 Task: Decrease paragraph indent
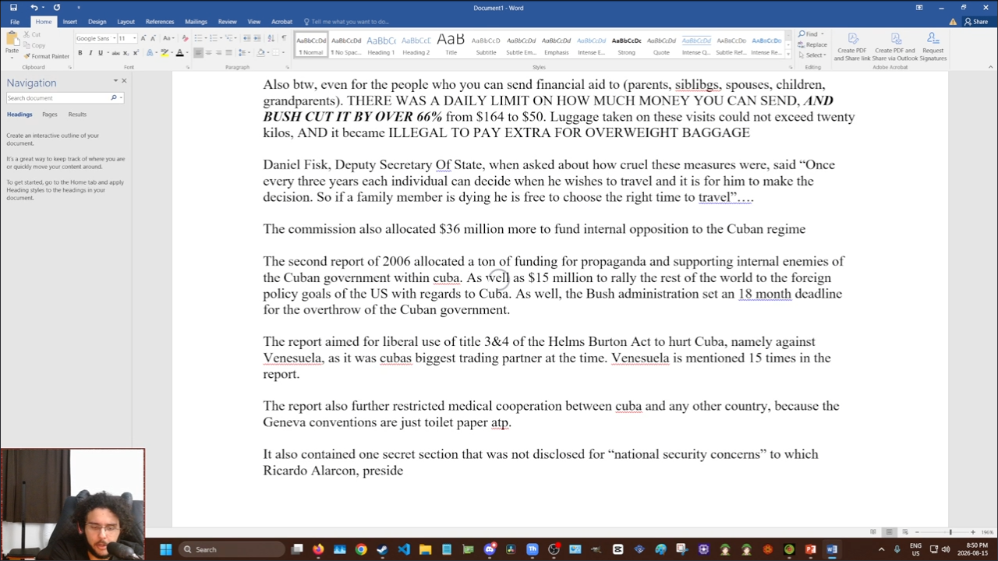[246, 38]
